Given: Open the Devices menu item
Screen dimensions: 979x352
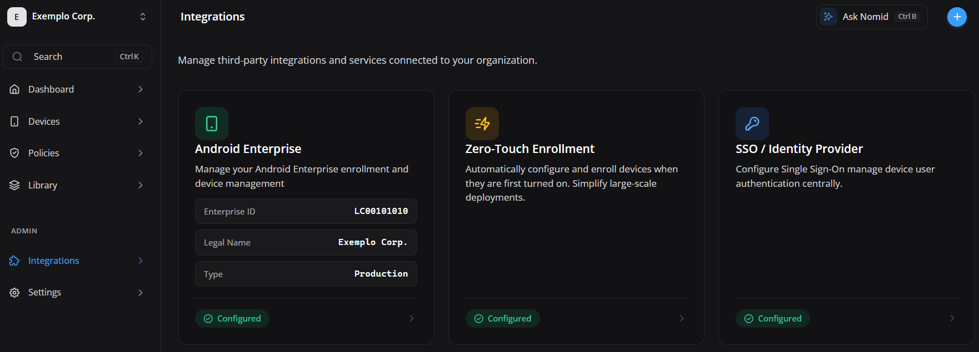Looking at the screenshot, I should (x=77, y=121).
